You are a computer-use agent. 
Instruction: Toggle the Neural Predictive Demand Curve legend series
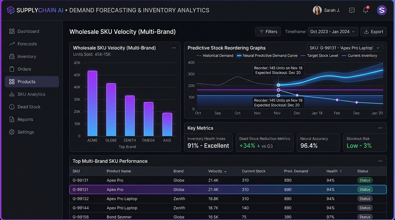pyautogui.click(x=267, y=56)
